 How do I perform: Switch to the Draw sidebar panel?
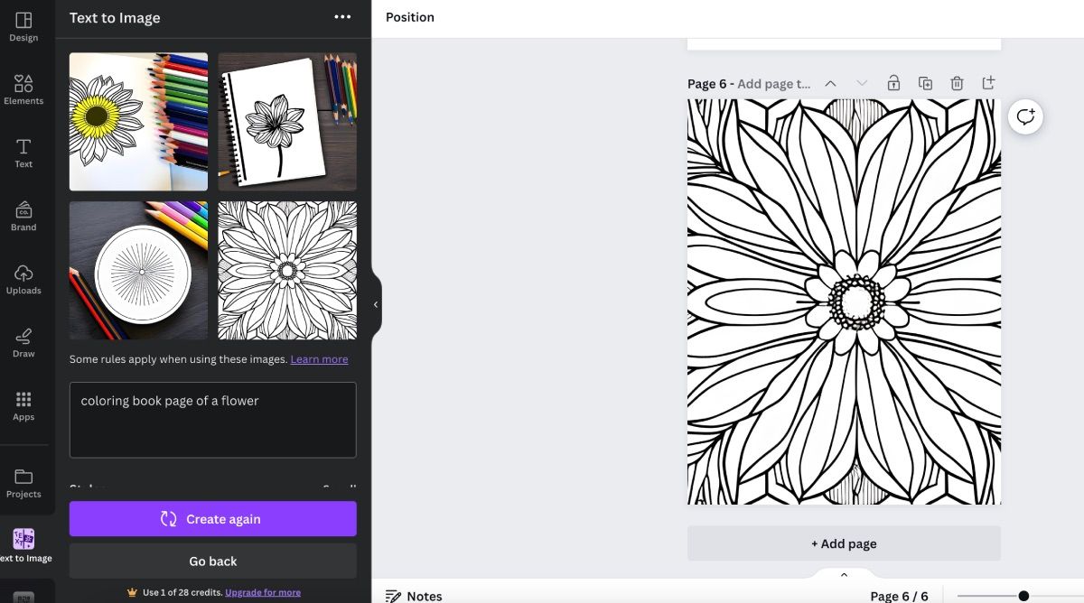(23, 340)
